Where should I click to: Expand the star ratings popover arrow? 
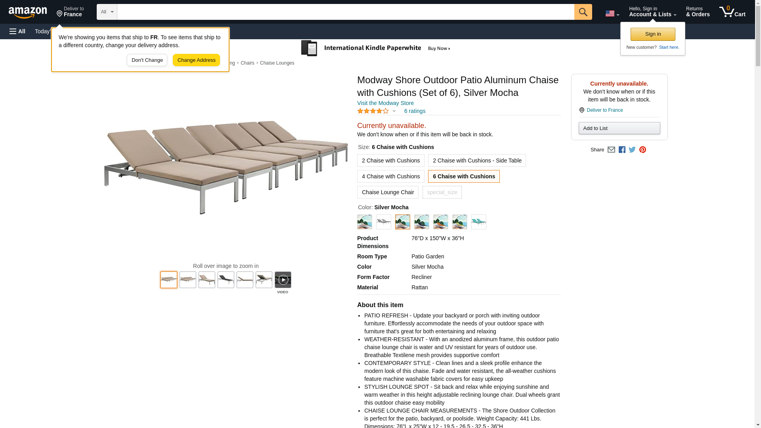[394, 111]
